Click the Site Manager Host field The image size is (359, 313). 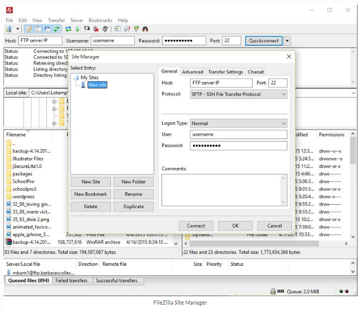point(221,83)
